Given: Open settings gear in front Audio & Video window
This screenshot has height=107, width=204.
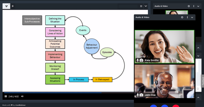Looking at the screenshot, I should pyautogui.click(x=182, y=17).
